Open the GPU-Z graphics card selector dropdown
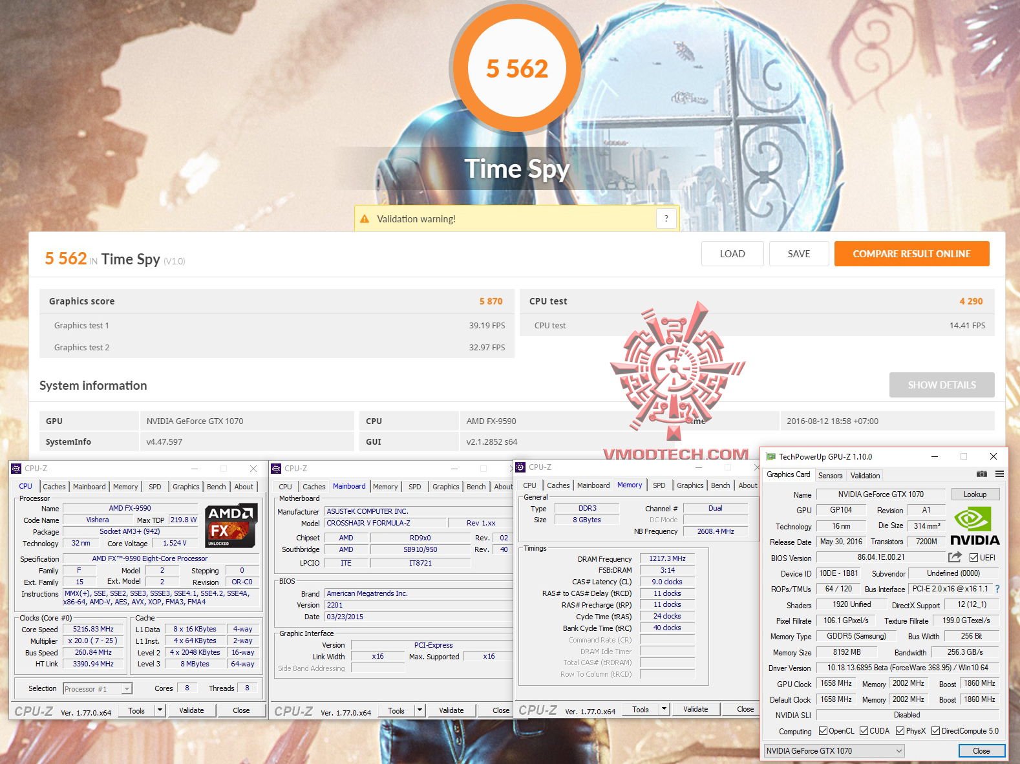 coord(834,751)
